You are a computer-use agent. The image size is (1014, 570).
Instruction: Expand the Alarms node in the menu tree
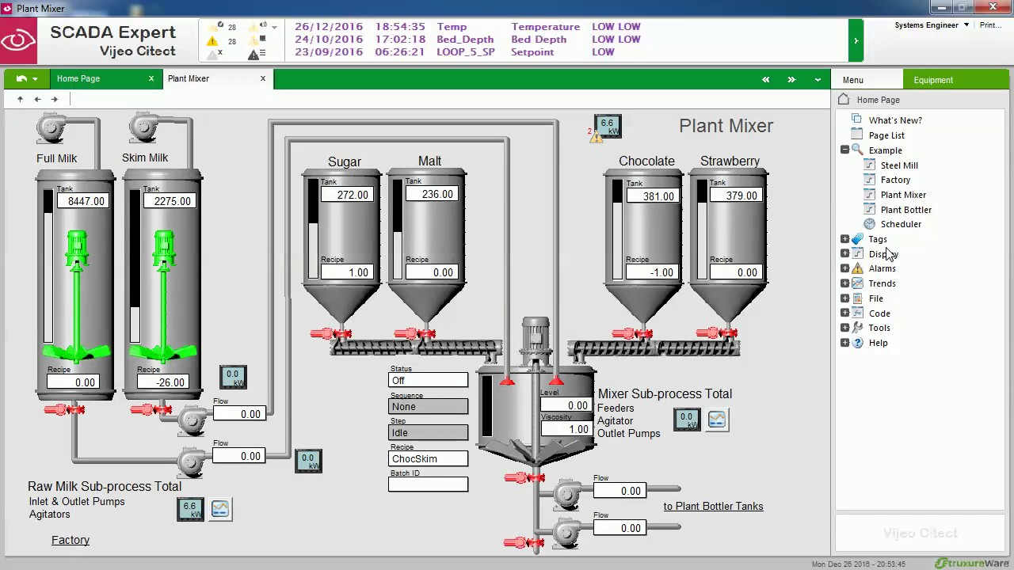pyautogui.click(x=844, y=268)
